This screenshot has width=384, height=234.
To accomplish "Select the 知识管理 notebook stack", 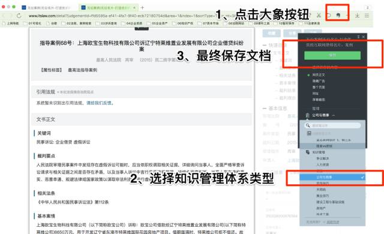I will [319, 152].
